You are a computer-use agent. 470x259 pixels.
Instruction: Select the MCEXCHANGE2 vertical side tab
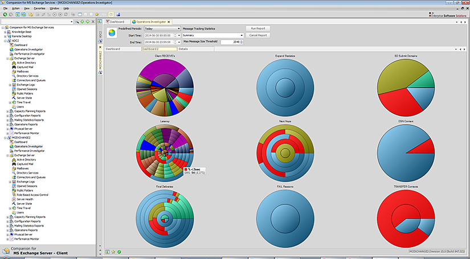[100, 60]
